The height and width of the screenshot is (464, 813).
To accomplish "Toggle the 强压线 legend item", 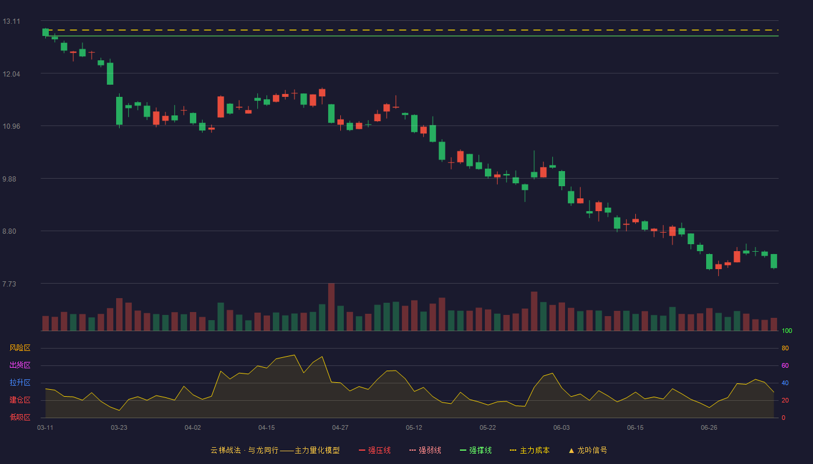I will [x=375, y=450].
